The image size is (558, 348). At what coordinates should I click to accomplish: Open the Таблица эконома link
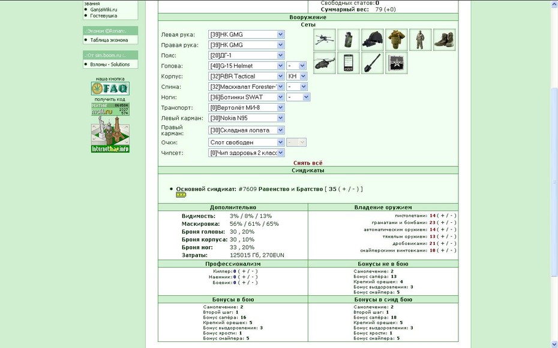click(109, 40)
